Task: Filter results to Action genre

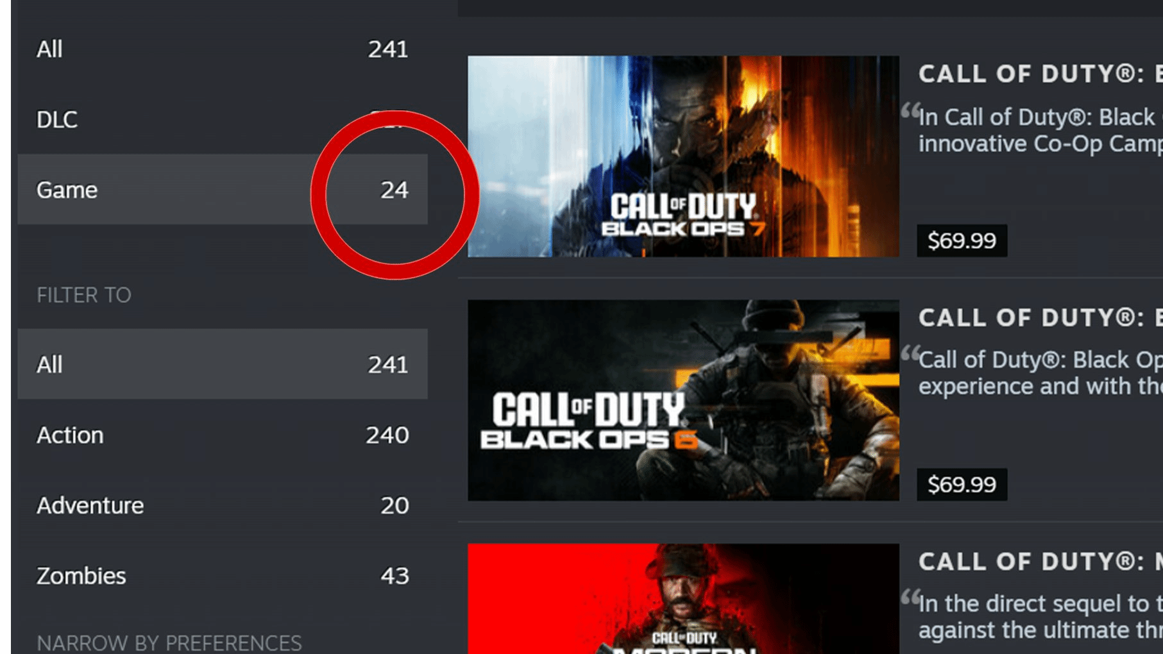Action: (223, 435)
